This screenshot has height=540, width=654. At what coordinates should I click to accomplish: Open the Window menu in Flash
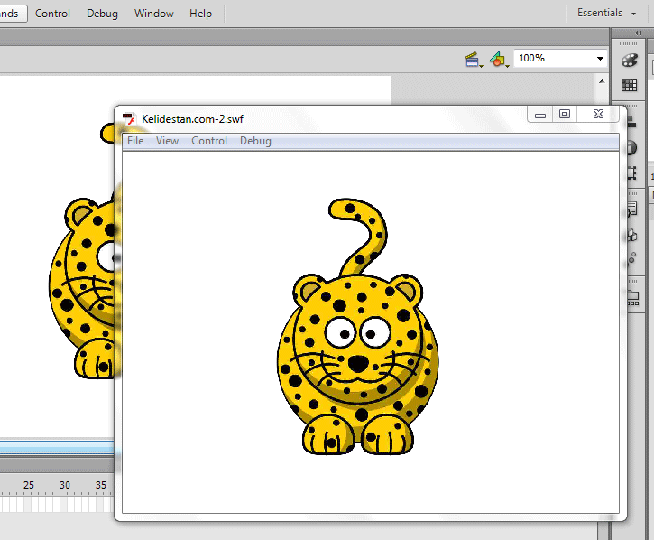coord(154,14)
